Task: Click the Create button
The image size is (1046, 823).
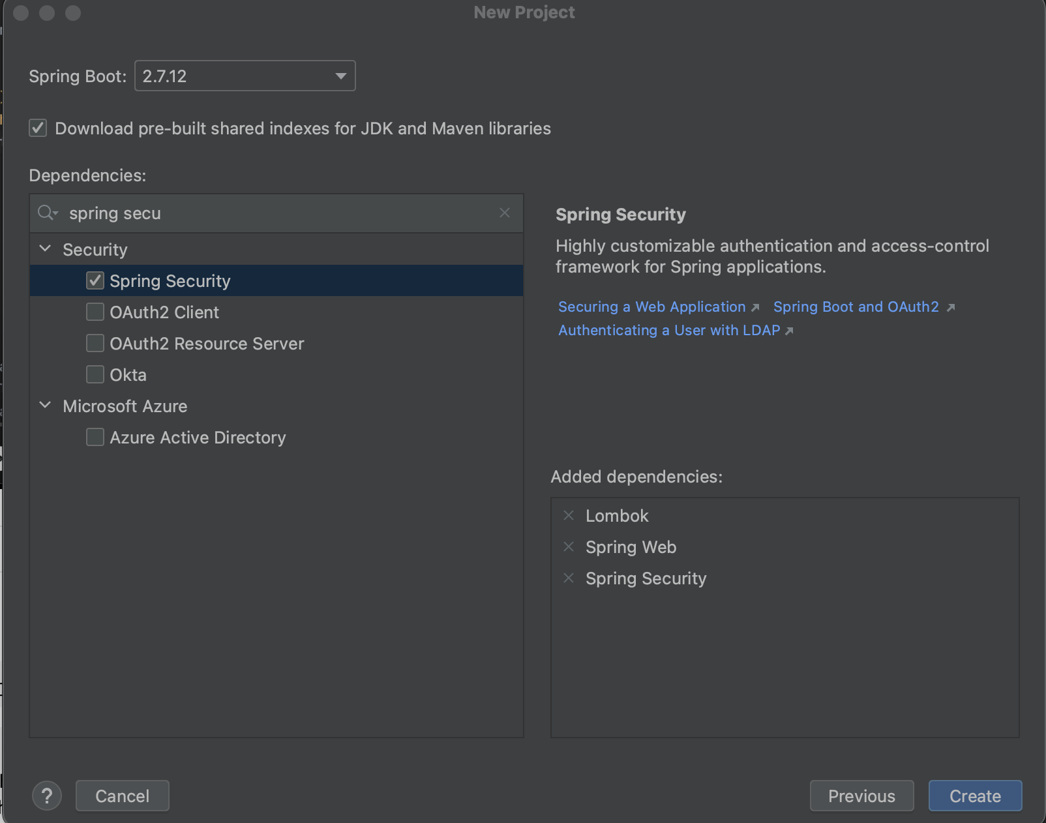Action: [x=975, y=796]
